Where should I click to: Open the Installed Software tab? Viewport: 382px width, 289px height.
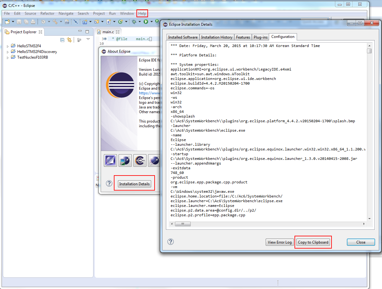[x=183, y=37]
